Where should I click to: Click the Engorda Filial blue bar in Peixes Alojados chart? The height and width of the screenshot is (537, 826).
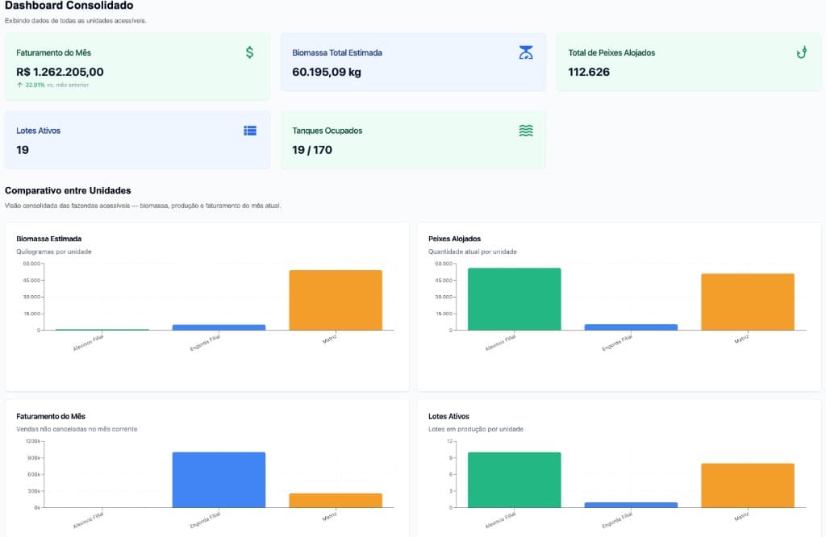pyautogui.click(x=631, y=327)
